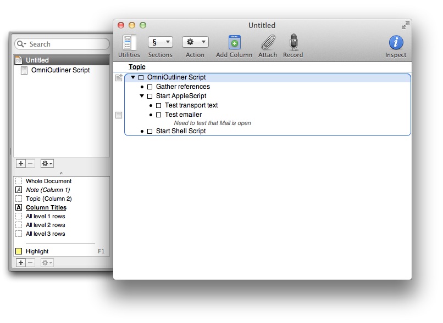Click the 'Test emailer' row text
Image resolution: width=443 pixels, height=323 pixels.
(x=183, y=115)
